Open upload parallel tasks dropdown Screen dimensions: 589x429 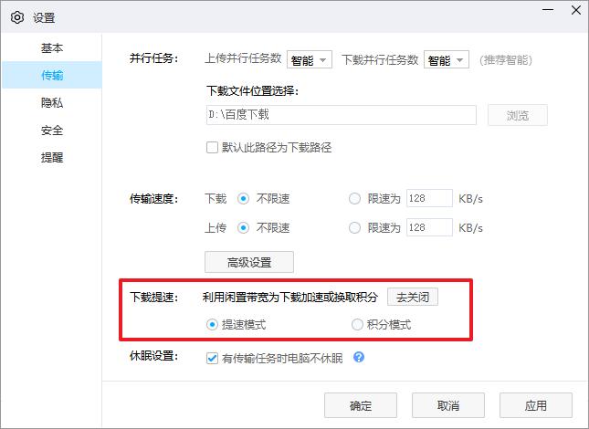[x=309, y=60]
